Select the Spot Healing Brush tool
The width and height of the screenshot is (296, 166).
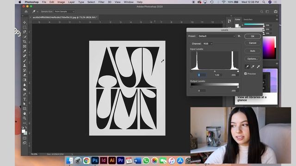click(x=25, y=56)
